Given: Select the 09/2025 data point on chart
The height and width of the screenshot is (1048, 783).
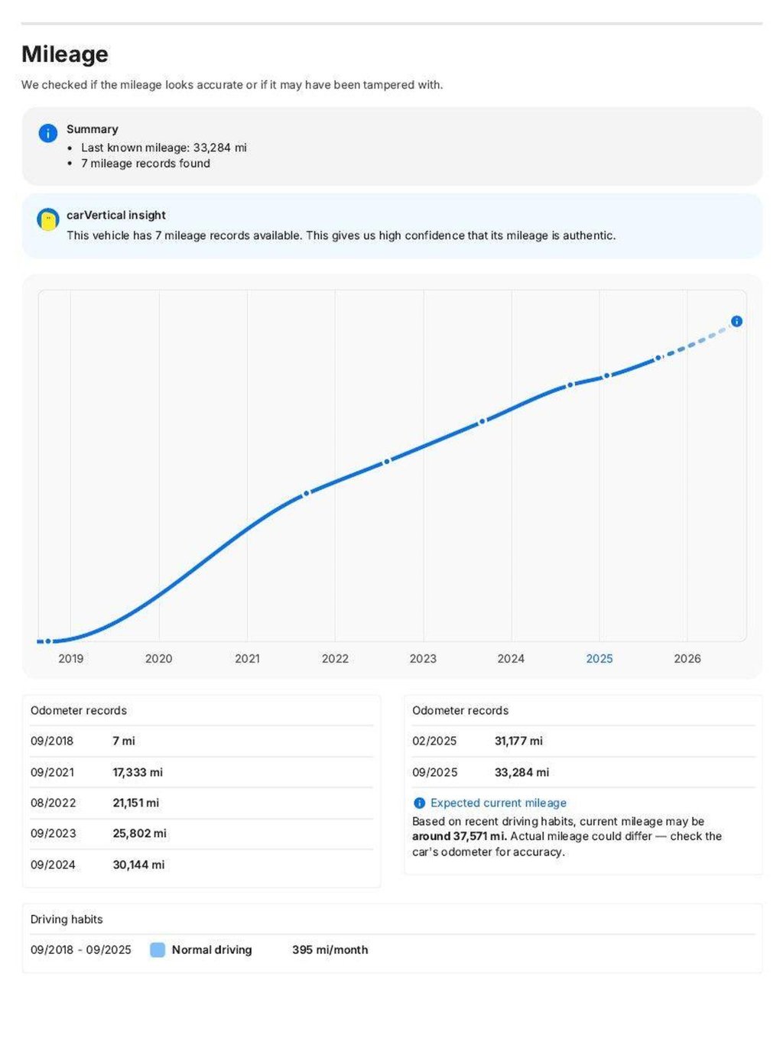Looking at the screenshot, I should pyautogui.click(x=658, y=358).
